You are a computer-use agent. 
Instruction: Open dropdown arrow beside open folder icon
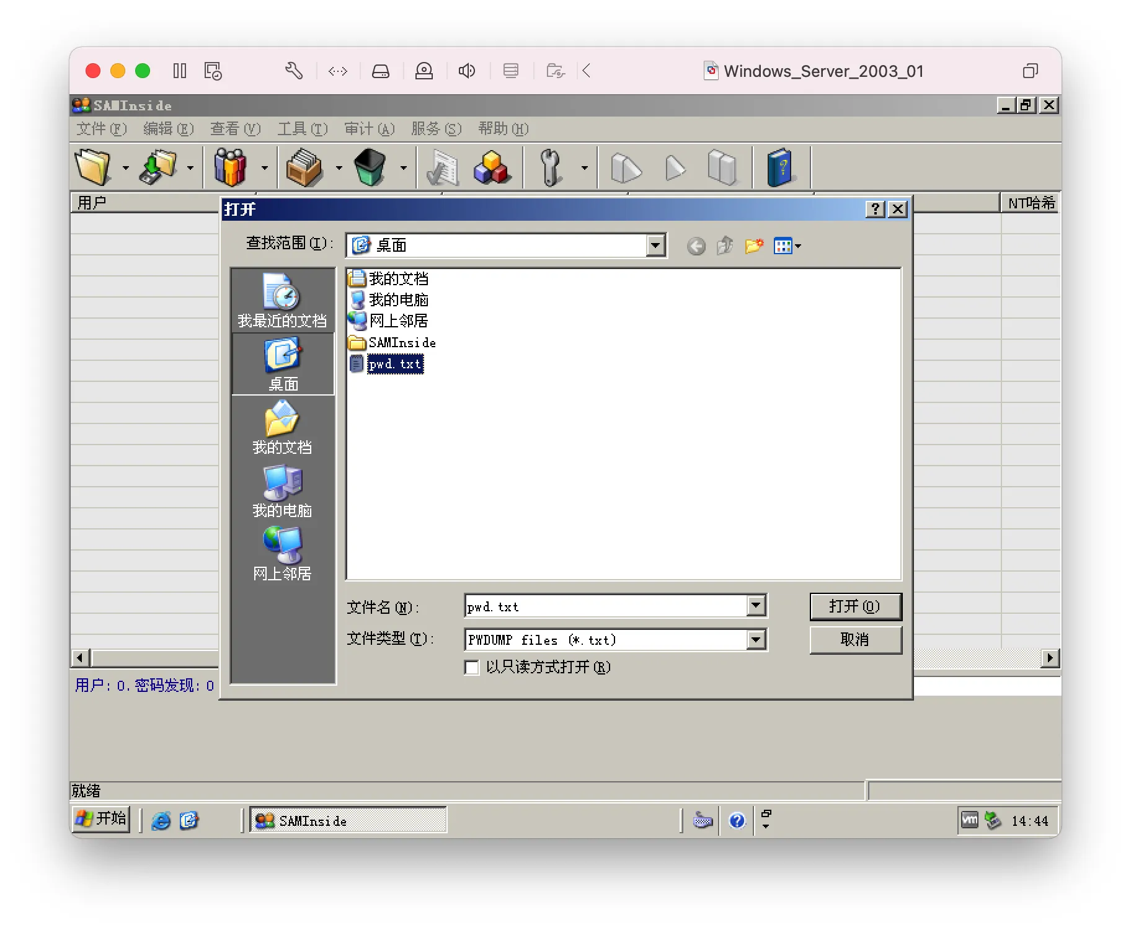tap(126, 167)
